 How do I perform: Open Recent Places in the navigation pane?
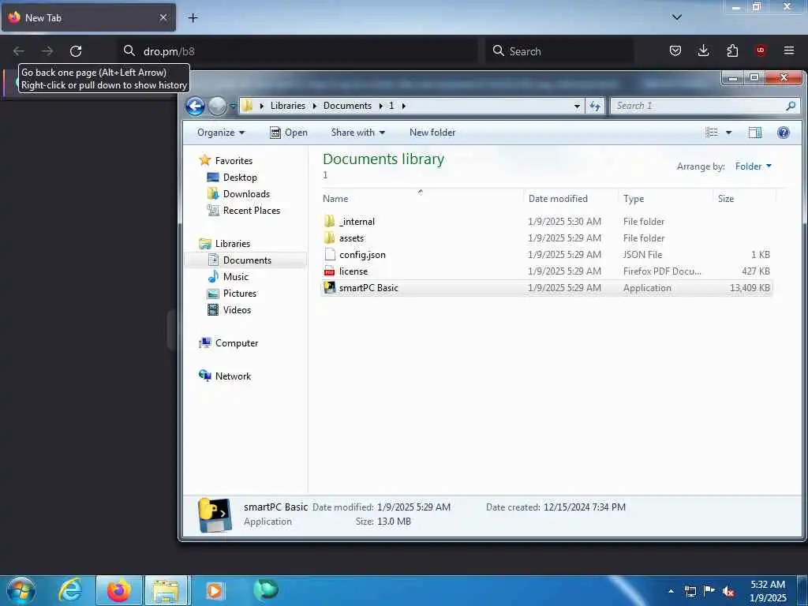[x=252, y=210]
